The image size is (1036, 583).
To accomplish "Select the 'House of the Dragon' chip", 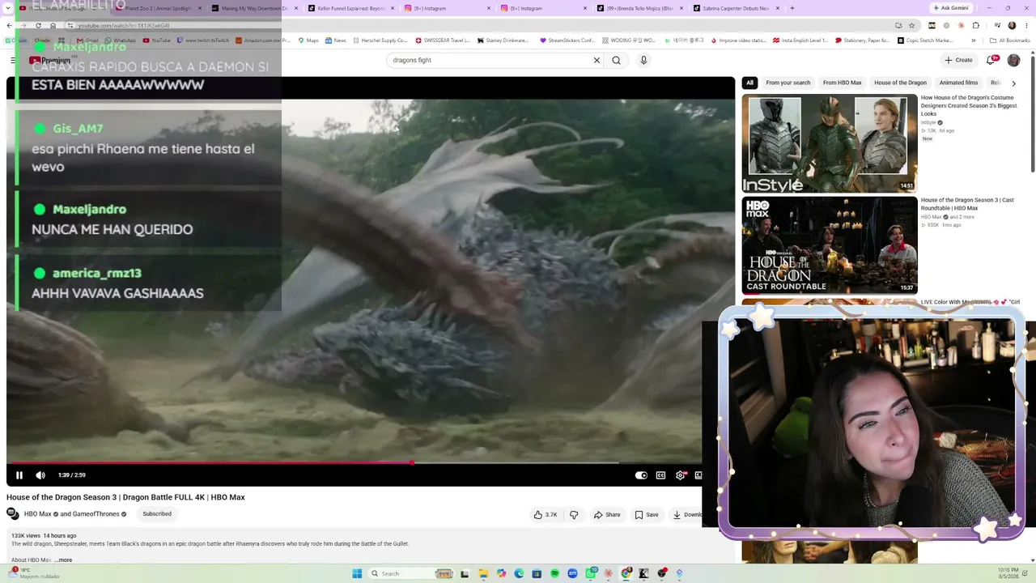I will [900, 83].
